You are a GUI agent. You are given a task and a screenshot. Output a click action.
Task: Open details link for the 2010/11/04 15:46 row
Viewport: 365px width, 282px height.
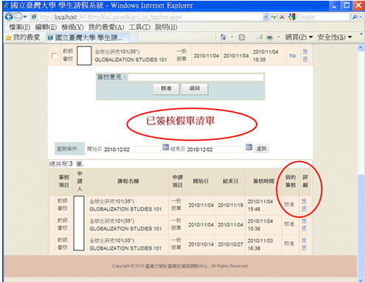[304, 205]
